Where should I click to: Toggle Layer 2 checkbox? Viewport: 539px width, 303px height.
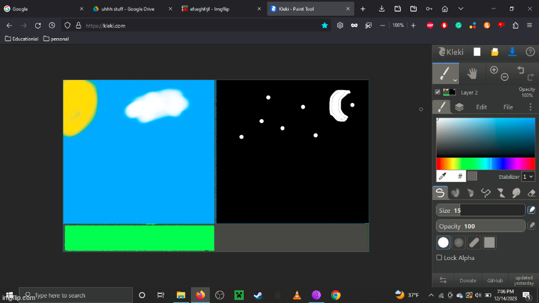point(438,92)
